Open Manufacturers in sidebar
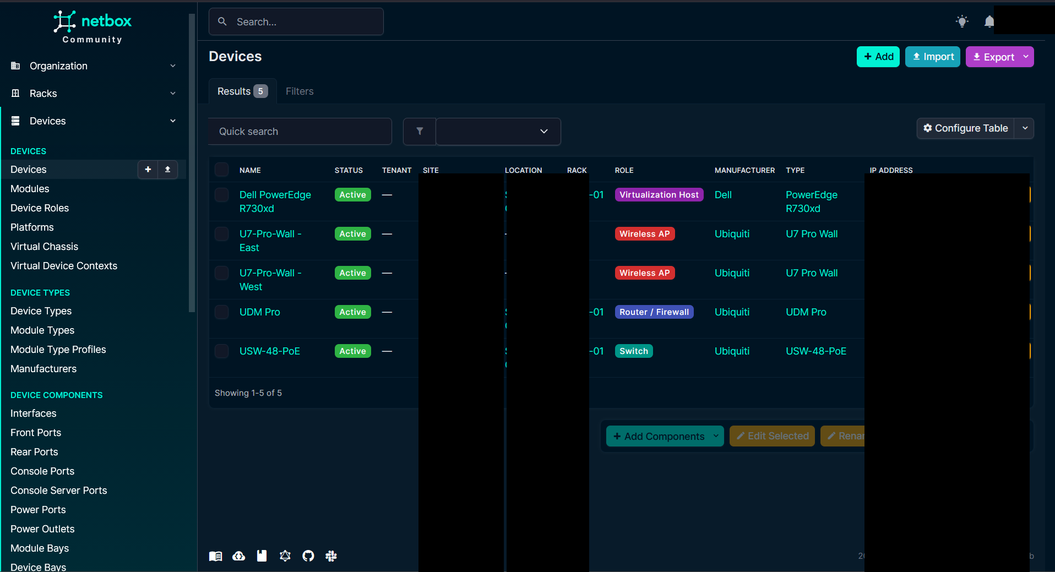Screen dimensions: 1055x572 (43, 369)
